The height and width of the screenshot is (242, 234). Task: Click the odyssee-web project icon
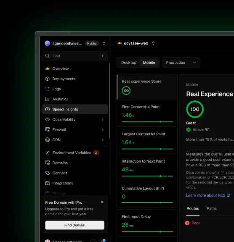120,43
